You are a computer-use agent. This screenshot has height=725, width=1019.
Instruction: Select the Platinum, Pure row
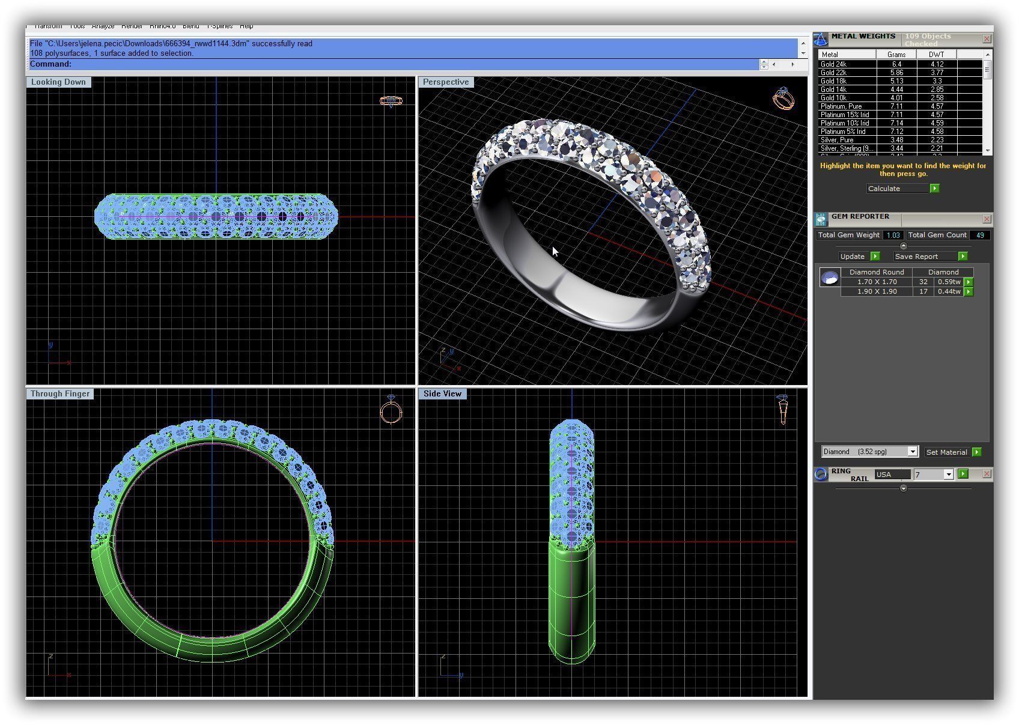pyautogui.click(x=900, y=106)
